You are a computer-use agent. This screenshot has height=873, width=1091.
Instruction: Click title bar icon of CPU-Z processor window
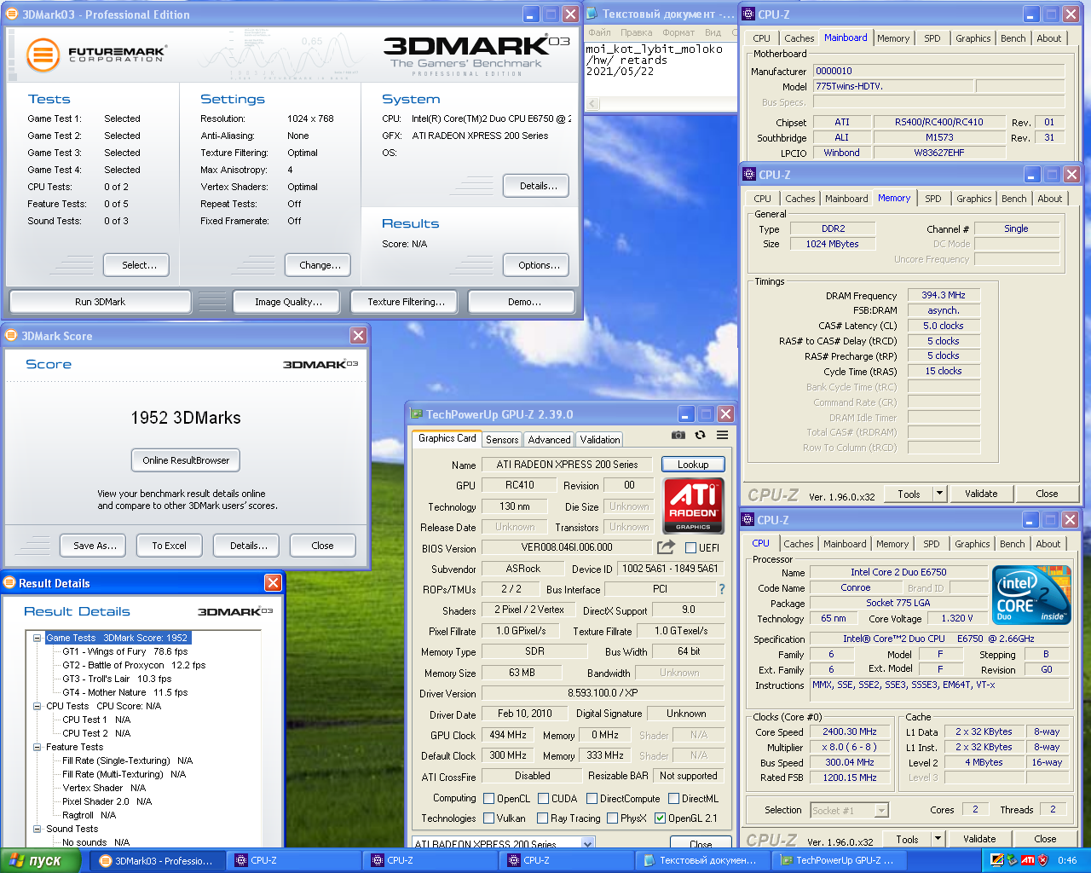[x=748, y=520]
